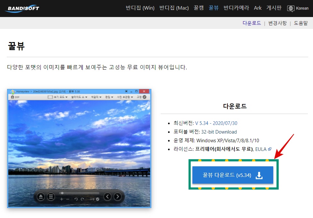Viewport: 313px width, 218px height.
Task: Click the description line about 고성능 무료 이미지 뷰어
Action: [97, 67]
